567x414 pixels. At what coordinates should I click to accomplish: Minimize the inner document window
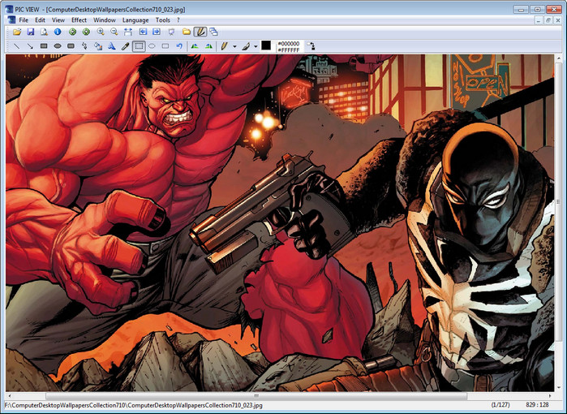pyautogui.click(x=539, y=20)
